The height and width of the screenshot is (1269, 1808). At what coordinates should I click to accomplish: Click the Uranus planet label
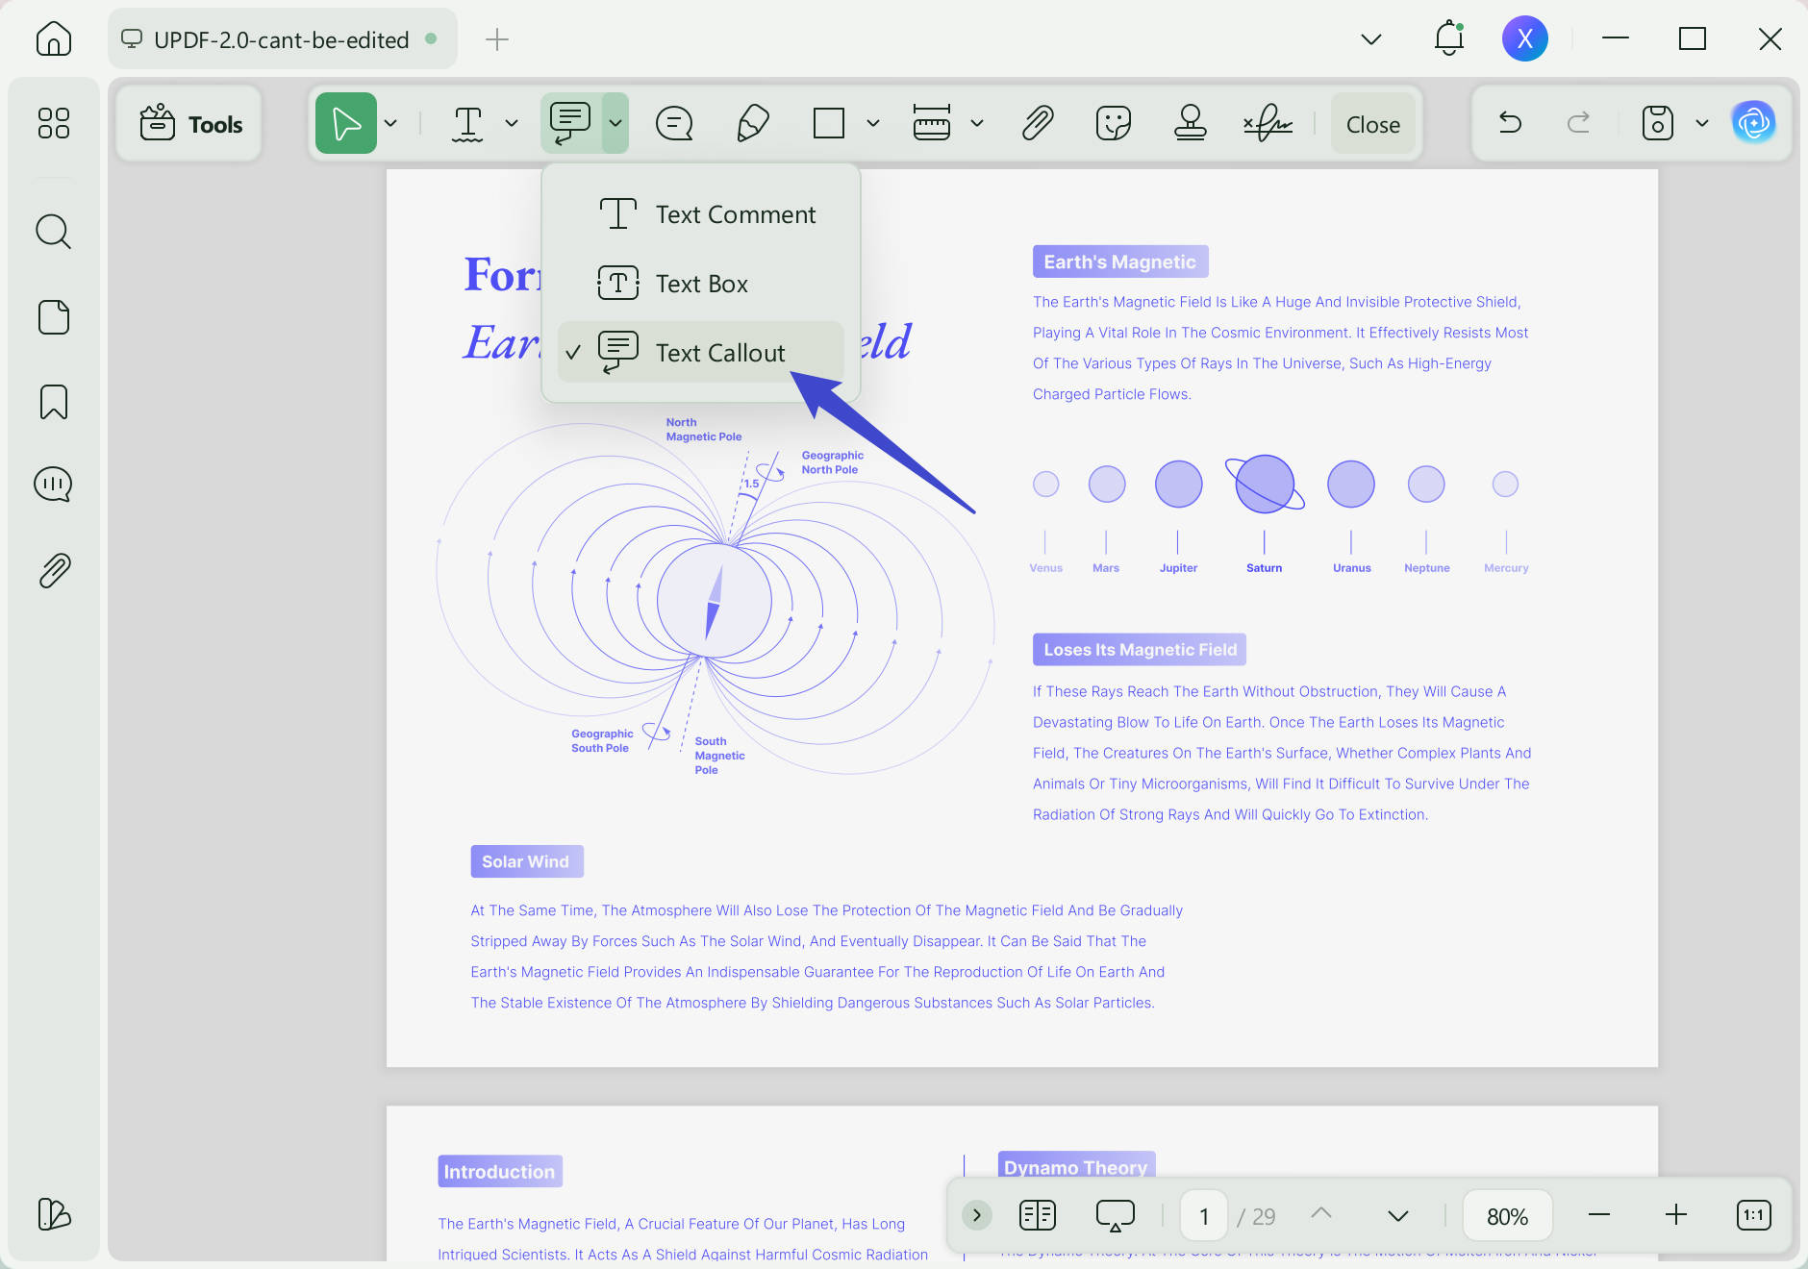[x=1351, y=568]
